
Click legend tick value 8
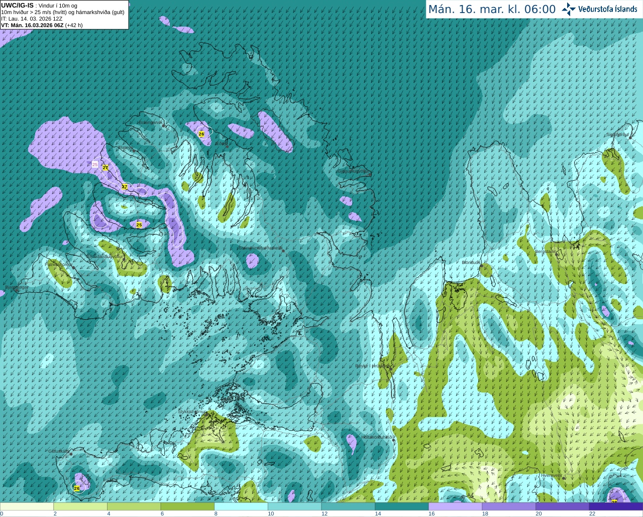click(x=216, y=513)
